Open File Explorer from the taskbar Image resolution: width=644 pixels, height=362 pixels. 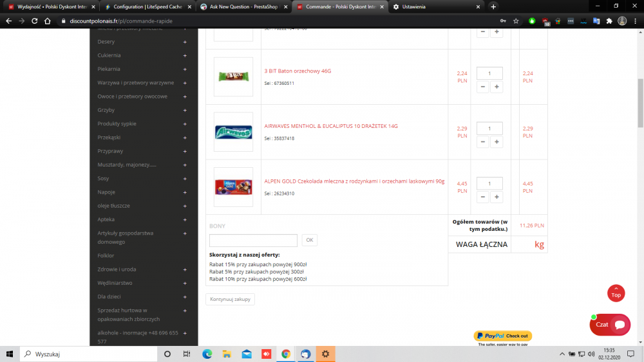(x=227, y=354)
